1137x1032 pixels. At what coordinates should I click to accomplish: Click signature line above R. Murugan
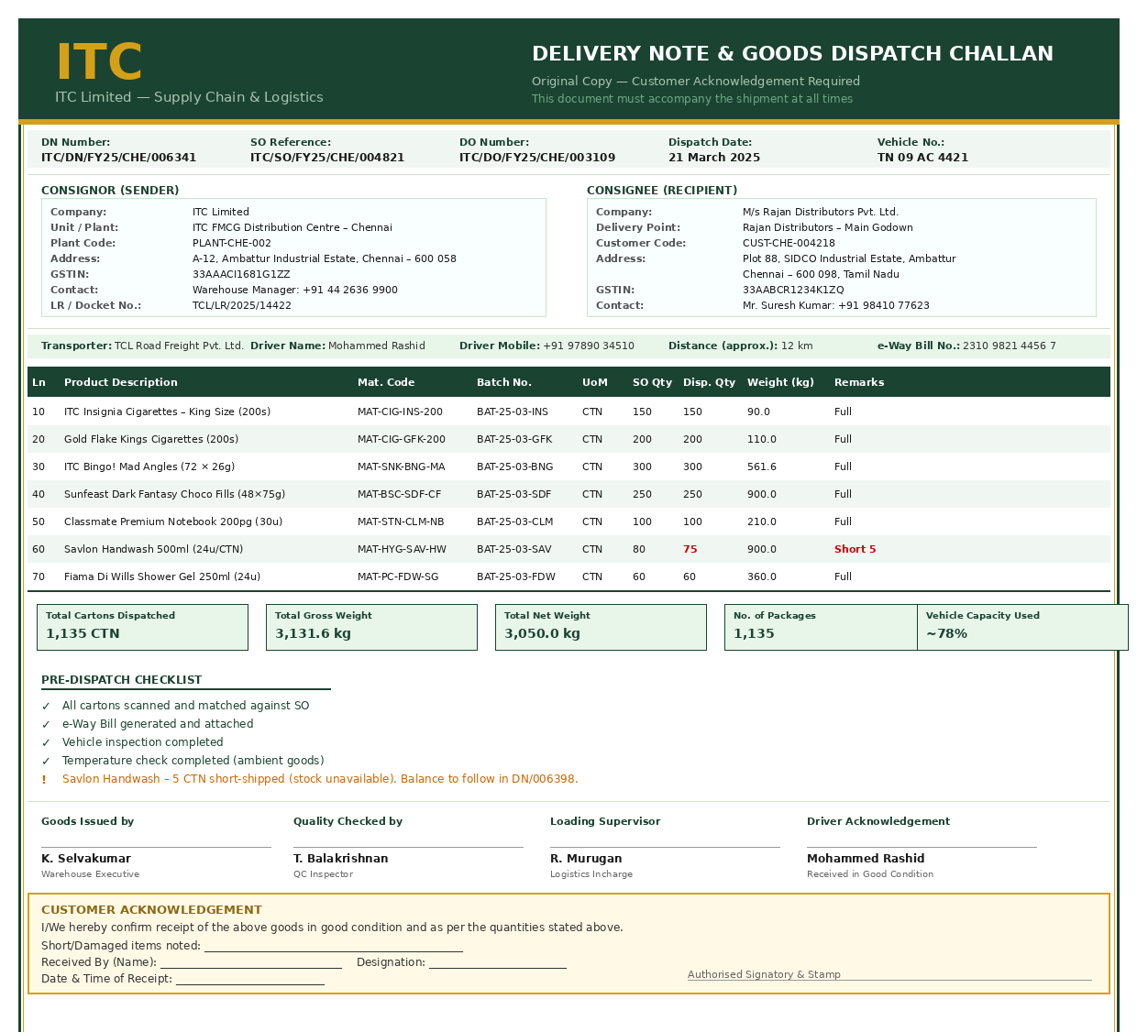[x=665, y=847]
